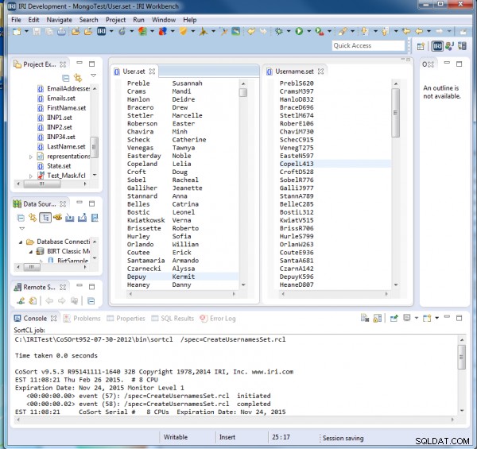Toggle Data Source Explorer link with editor
477x449 pixels.
[x=33, y=218]
